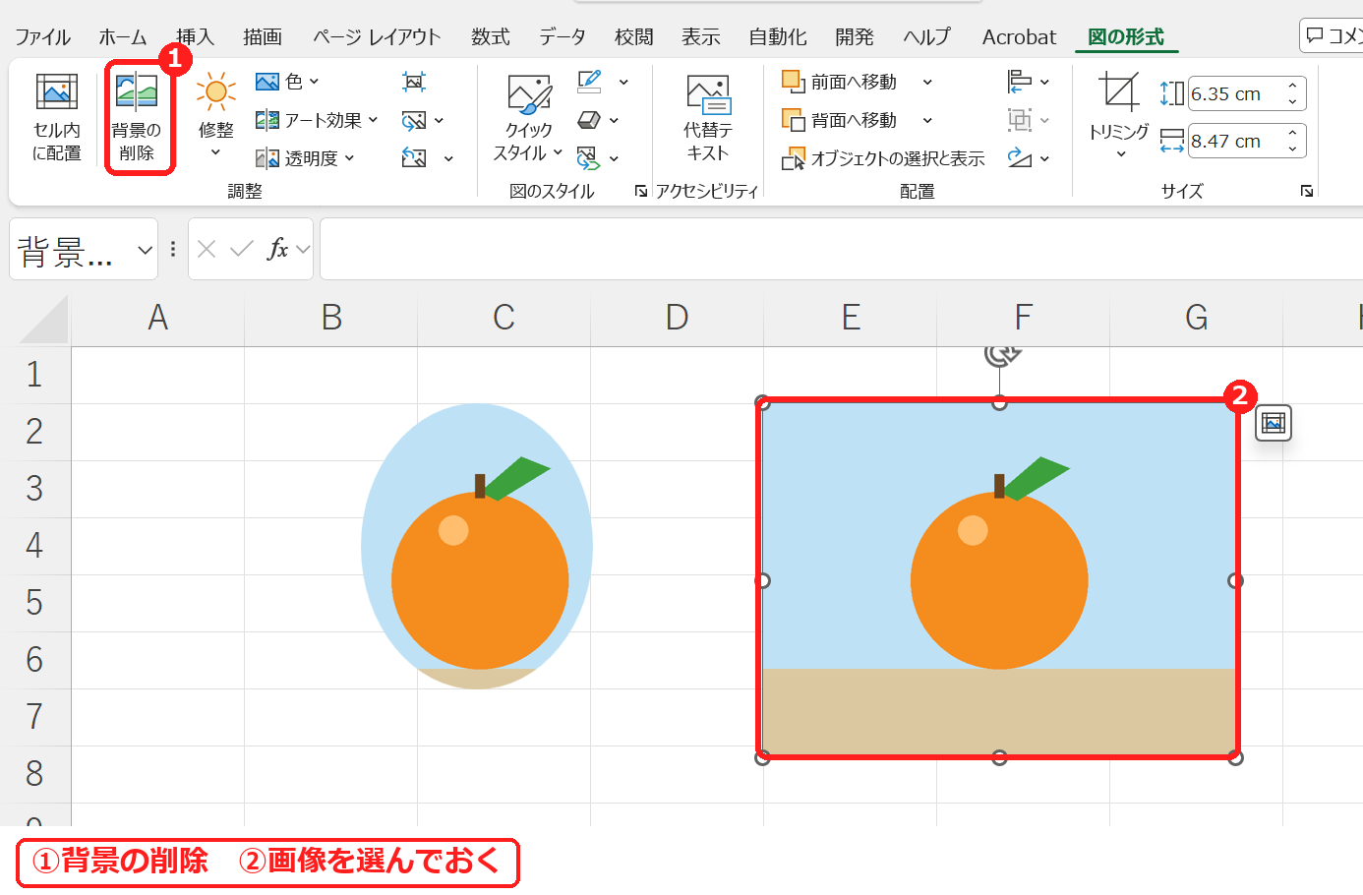The image size is (1363, 895).
Task: Click 背面へ移動 (Send Backward) button
Action: pyautogui.click(x=840, y=120)
